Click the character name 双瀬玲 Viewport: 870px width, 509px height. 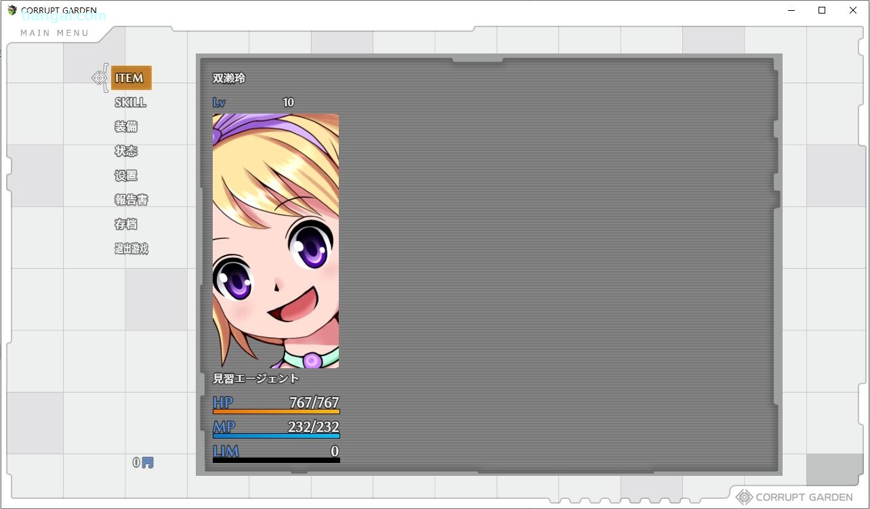tap(229, 79)
